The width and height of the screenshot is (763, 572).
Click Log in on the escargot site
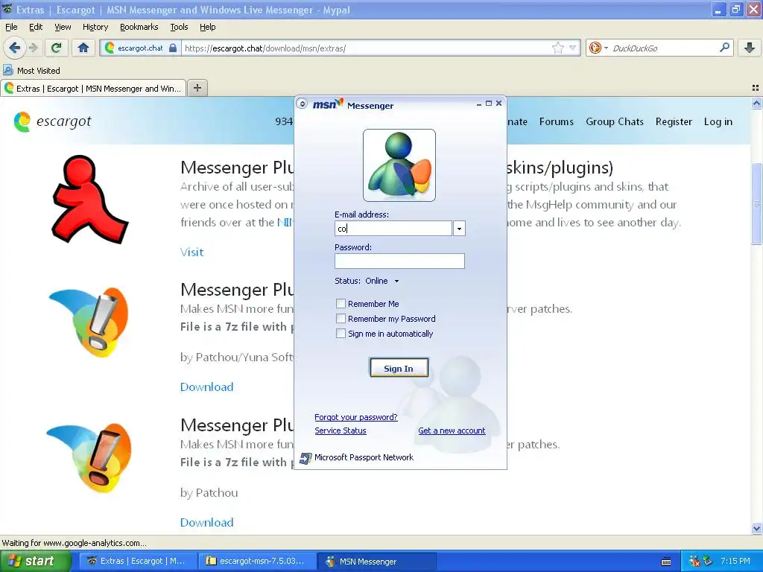point(718,121)
